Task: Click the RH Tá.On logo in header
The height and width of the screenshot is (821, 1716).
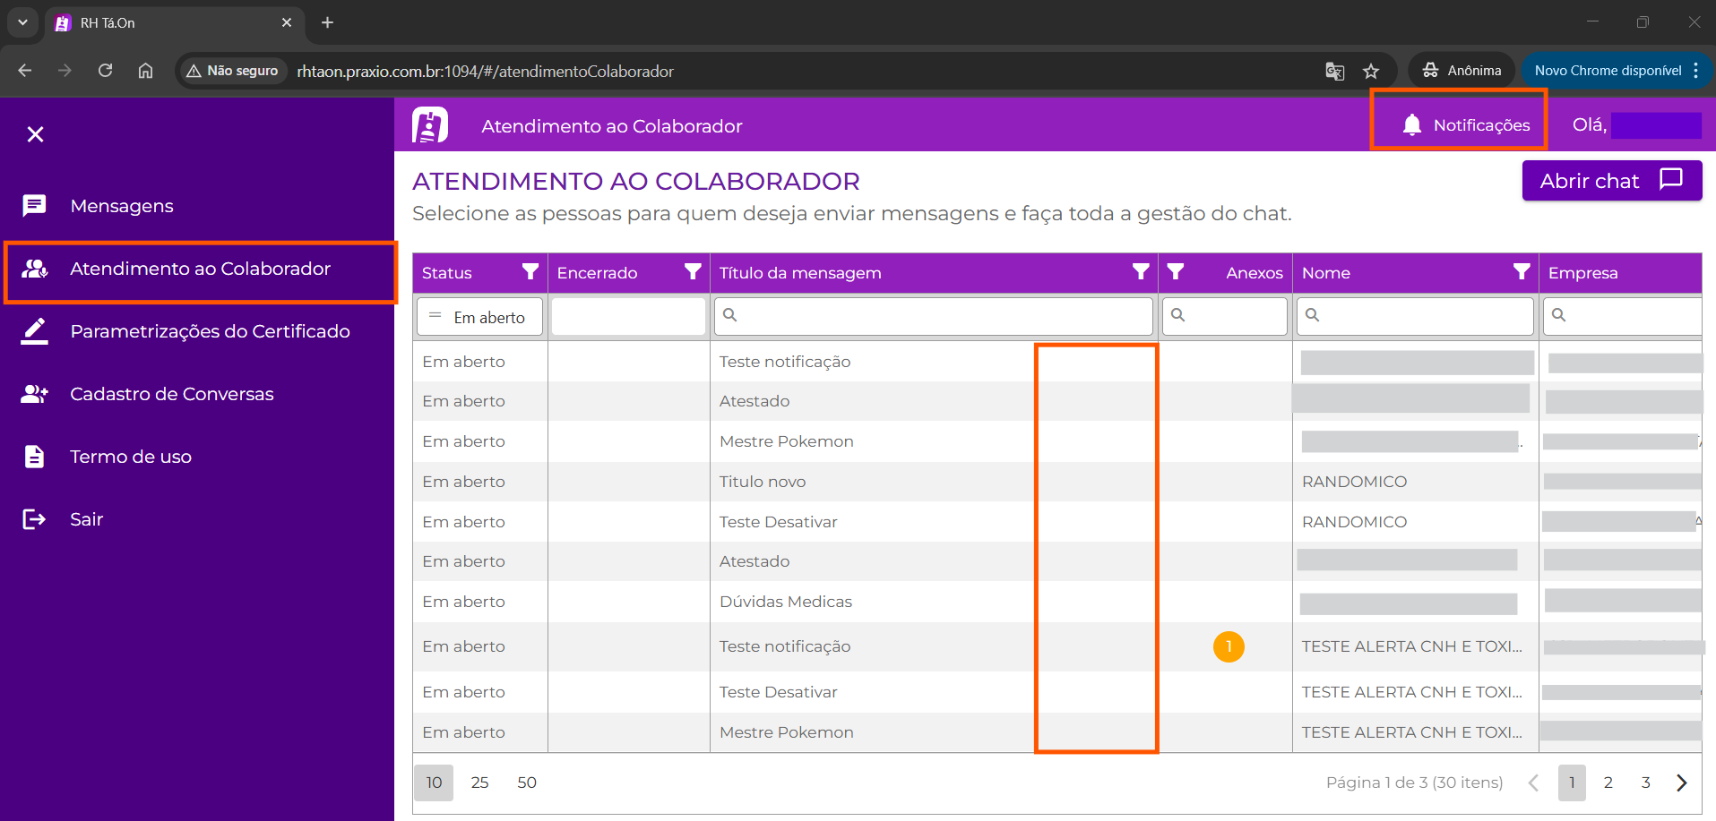Action: click(x=430, y=125)
